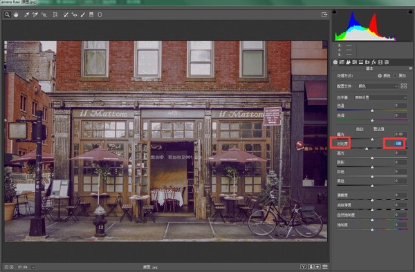
Task: Select the Radial Filter tool
Action: coord(100,14)
